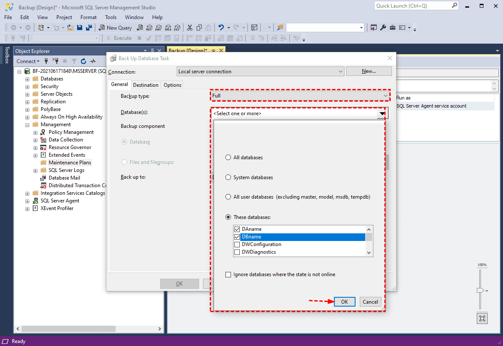Enable Ignore databases where state is not online
Image resolution: width=503 pixels, height=346 pixels.
pyautogui.click(x=229, y=274)
